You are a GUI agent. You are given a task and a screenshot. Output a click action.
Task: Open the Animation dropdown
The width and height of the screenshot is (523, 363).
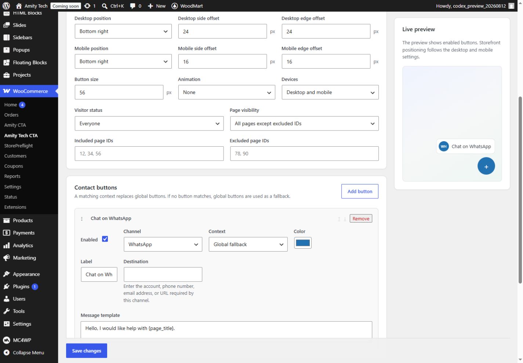coord(226,92)
